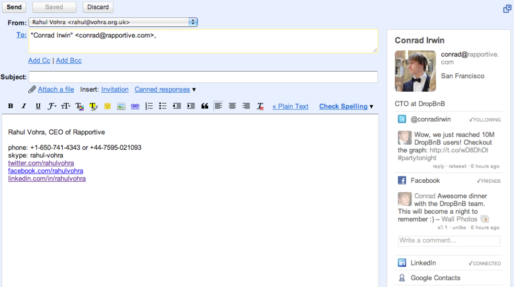514x287 pixels.
Task: Click the Twitter icon in sidebar
Action: [402, 119]
